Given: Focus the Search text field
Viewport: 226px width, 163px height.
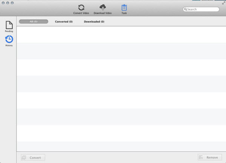Looking at the screenshot, I should tap(203, 9).
